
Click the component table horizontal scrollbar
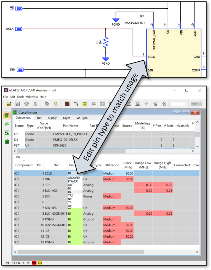coord(71,151)
